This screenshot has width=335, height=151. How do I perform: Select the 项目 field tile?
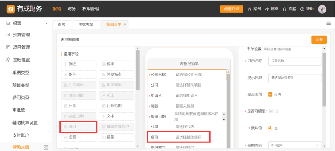[79, 127]
